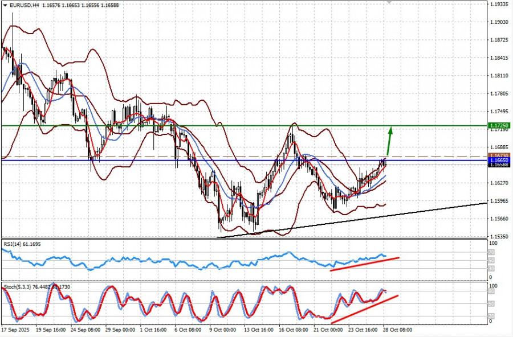This screenshot has width=513, height=337.
Task: Click the chart shift triangle marker at top
Action: [390, 2]
